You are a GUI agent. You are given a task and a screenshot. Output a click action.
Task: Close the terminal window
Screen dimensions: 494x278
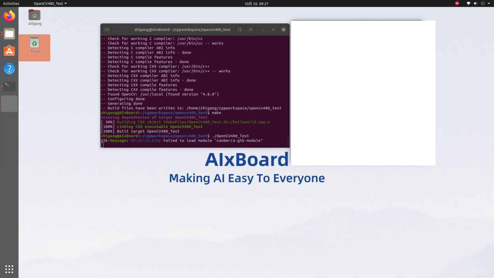click(x=284, y=30)
